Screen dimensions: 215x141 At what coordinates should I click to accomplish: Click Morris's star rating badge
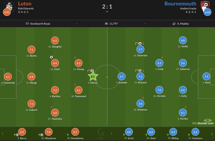coord(93,76)
